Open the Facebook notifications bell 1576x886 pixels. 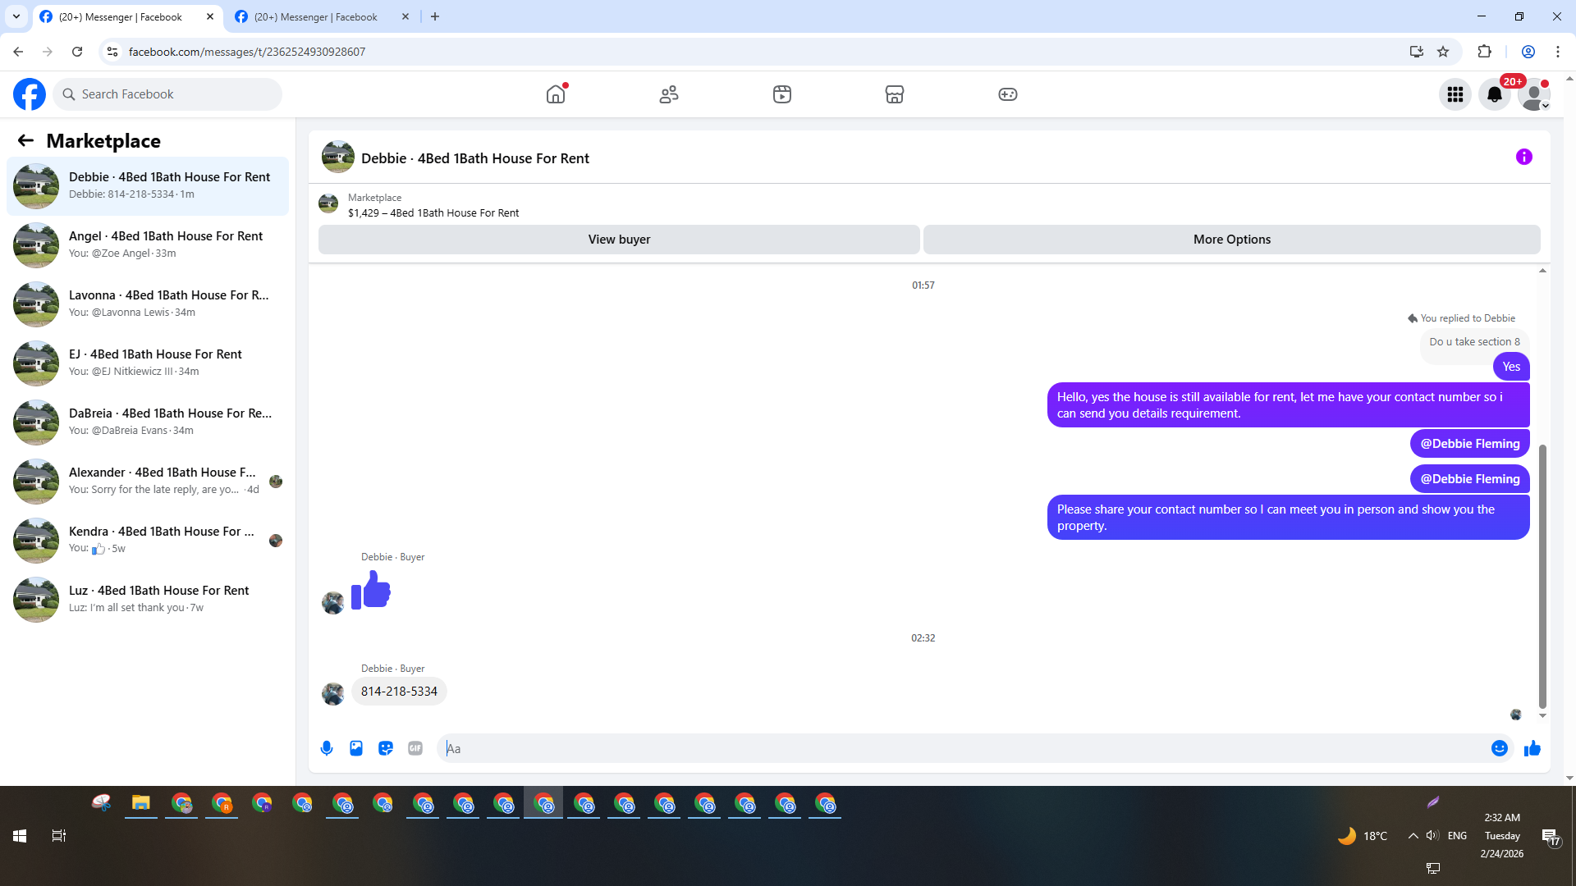coord(1494,94)
